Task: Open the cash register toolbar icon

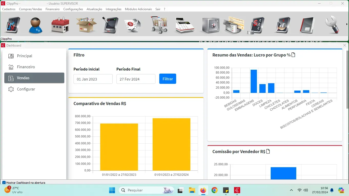Action: point(184,25)
